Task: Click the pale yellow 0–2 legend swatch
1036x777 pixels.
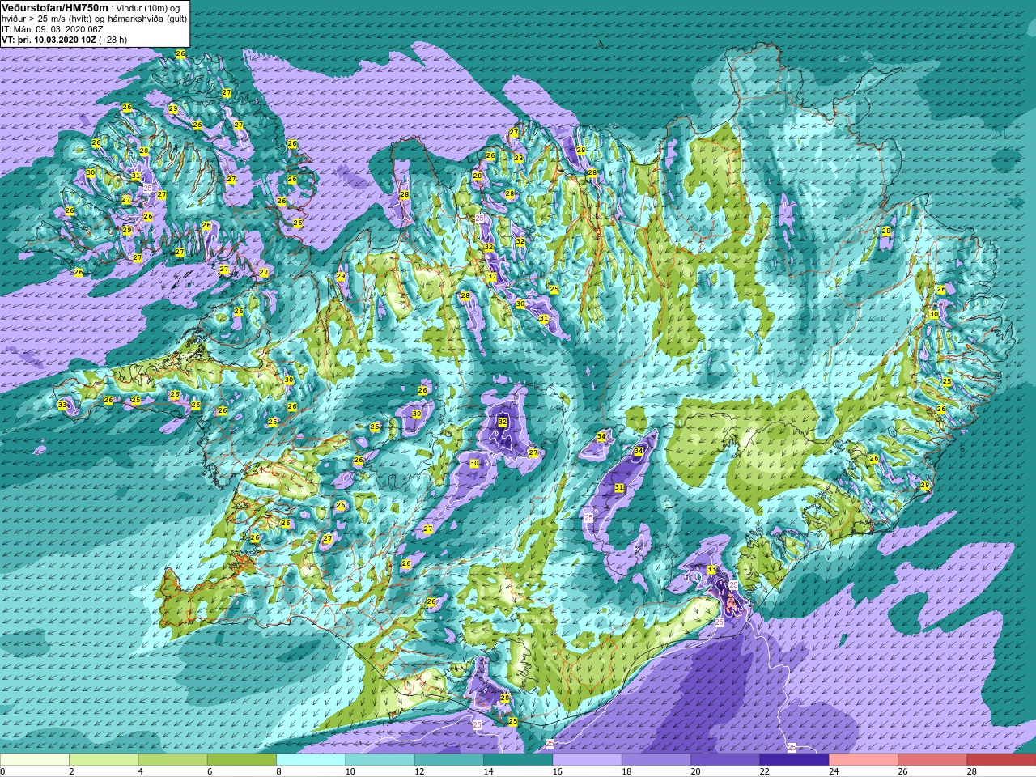Action: (x=35, y=760)
